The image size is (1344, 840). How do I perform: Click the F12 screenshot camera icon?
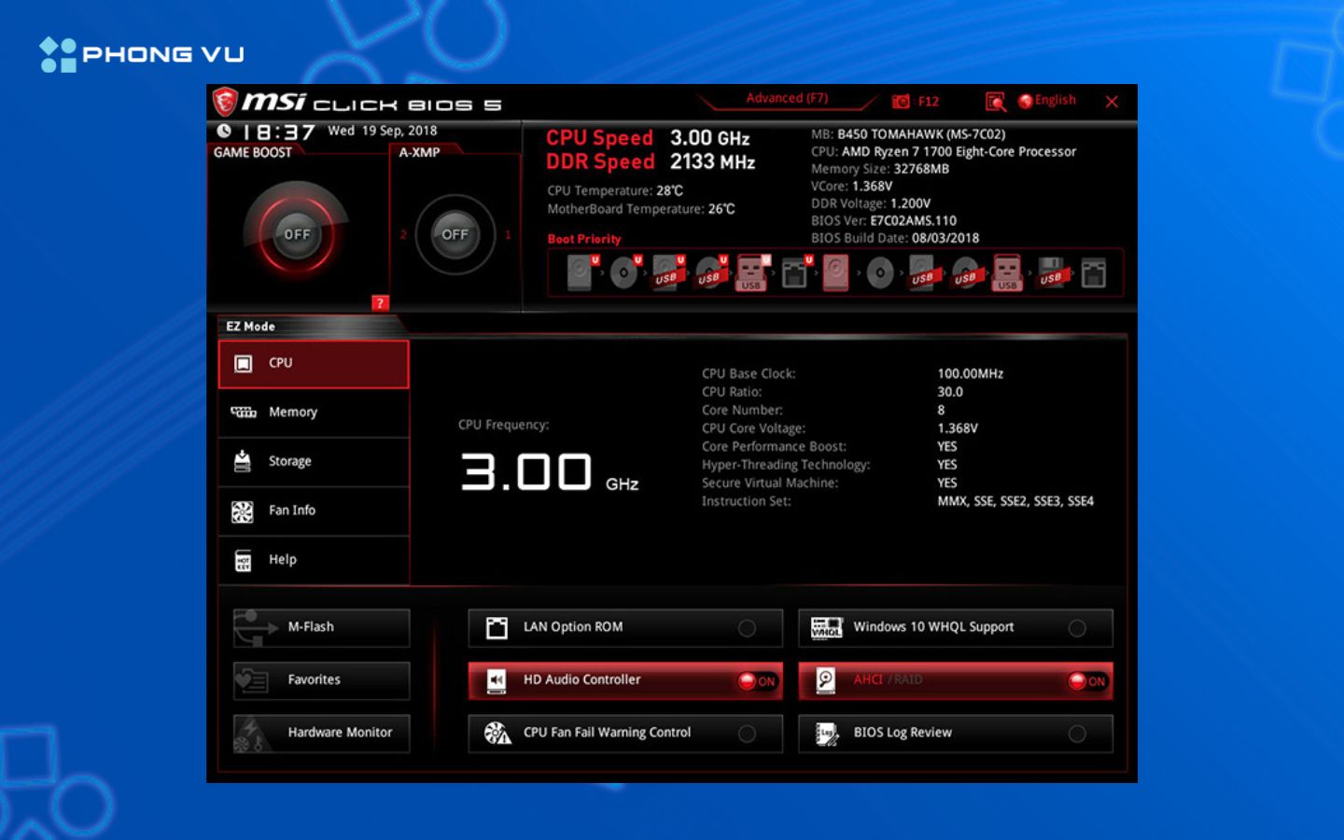tap(901, 102)
